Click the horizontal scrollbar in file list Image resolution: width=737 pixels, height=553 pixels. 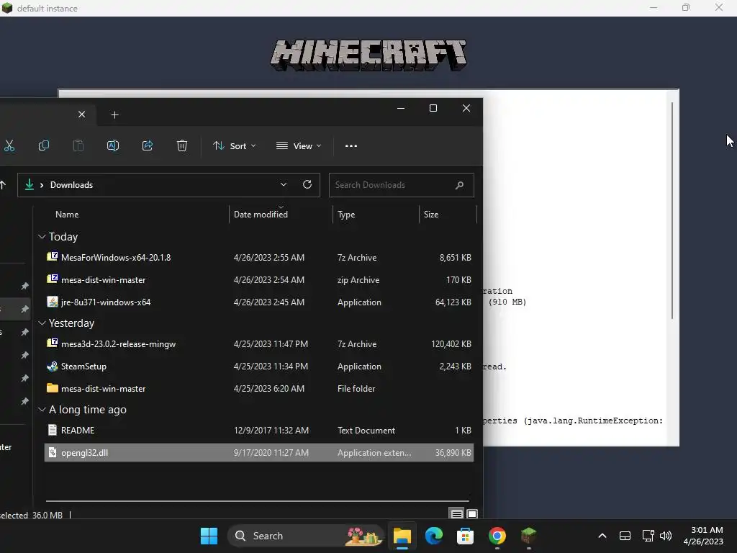pos(257,501)
